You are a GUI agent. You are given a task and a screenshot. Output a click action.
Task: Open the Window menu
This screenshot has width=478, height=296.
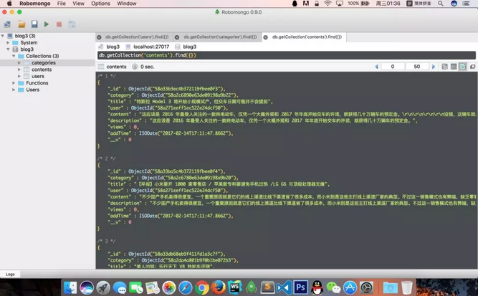[x=127, y=4]
